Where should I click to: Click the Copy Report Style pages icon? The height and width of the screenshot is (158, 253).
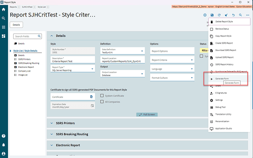(x=212, y=36)
